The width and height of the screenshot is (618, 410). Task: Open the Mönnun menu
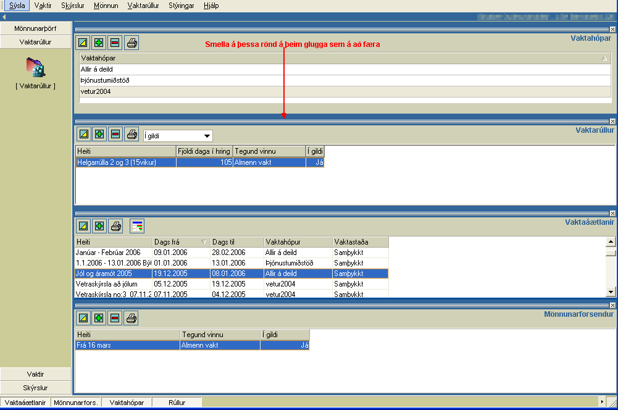[x=106, y=6]
